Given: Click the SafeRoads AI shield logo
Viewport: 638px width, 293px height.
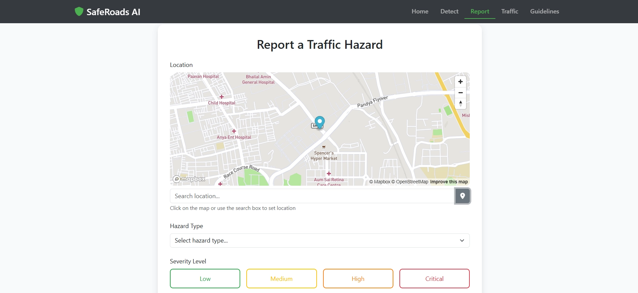Looking at the screenshot, I should (79, 11).
